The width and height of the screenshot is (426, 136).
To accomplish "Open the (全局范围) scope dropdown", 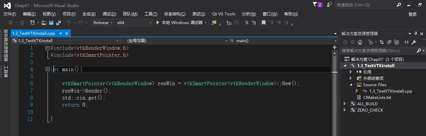I will click(x=226, y=41).
